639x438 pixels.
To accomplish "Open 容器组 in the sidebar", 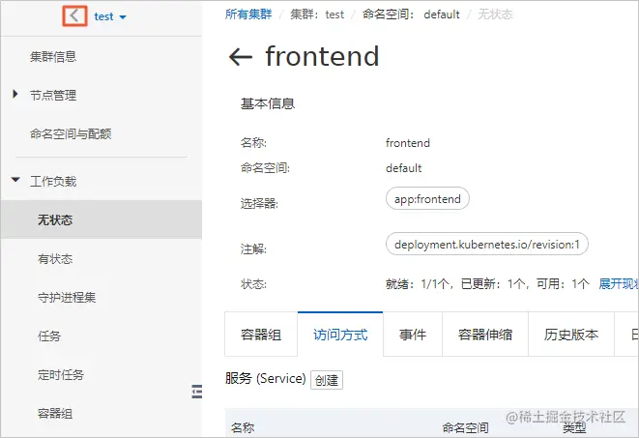I will click(55, 413).
